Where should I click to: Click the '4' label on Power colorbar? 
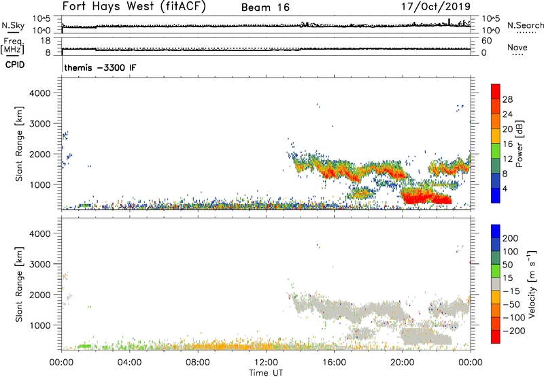(505, 188)
